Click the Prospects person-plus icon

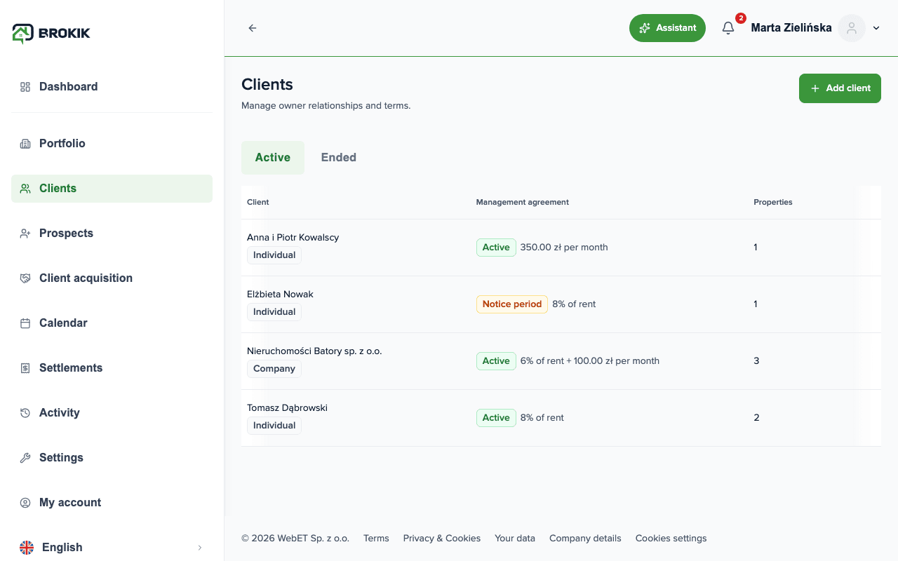click(25, 234)
